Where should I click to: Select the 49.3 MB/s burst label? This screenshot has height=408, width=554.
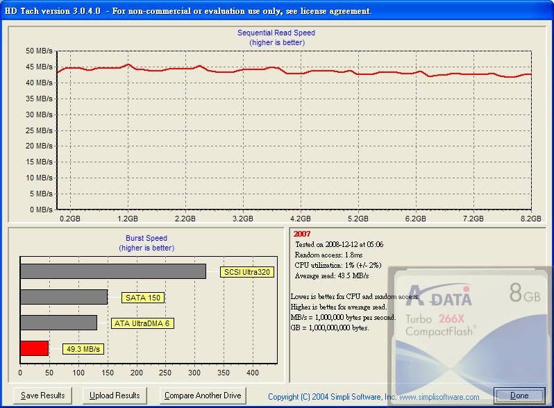tap(83, 349)
